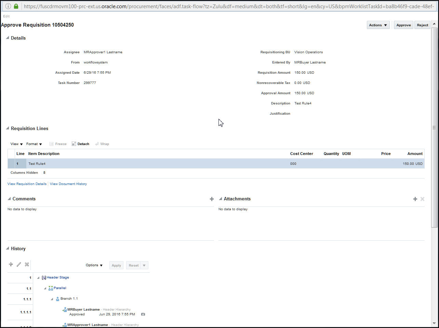Approve the requisition
The height and width of the screenshot is (328, 439).
(403, 25)
